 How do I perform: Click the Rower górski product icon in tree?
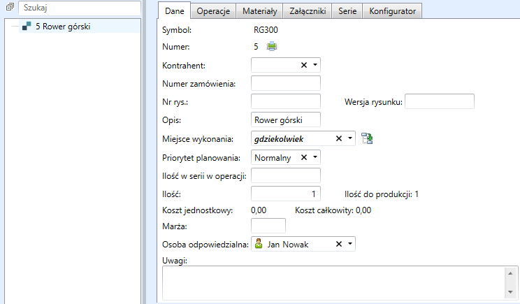27,27
